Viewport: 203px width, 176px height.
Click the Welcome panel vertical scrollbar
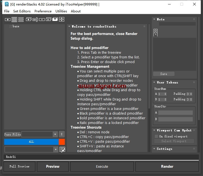(x=149, y=66)
